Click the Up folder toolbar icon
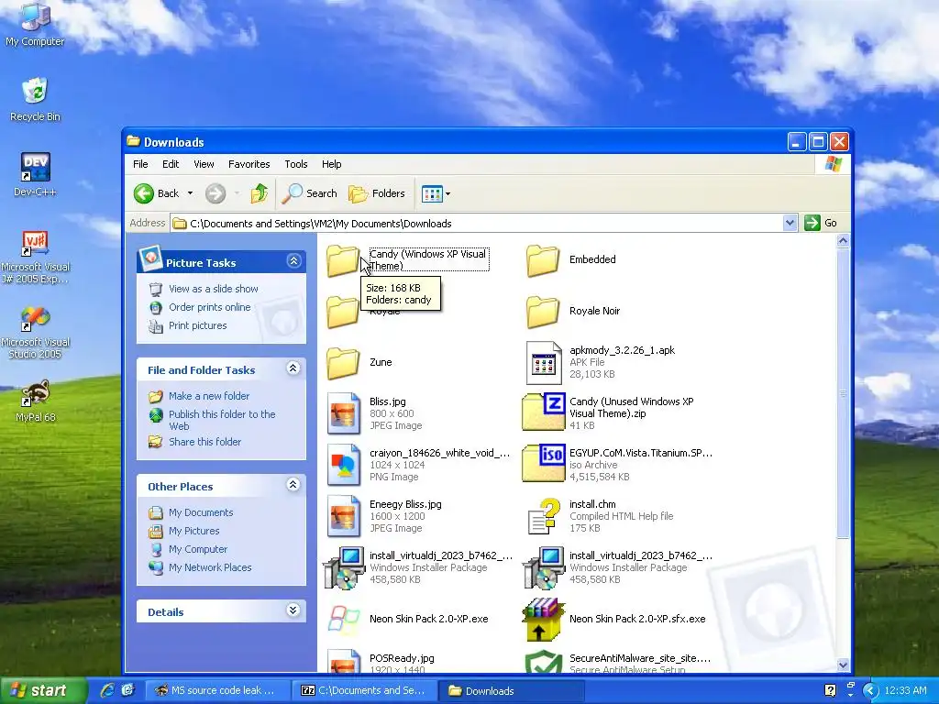Screen dimensions: 939x704 coord(259,193)
